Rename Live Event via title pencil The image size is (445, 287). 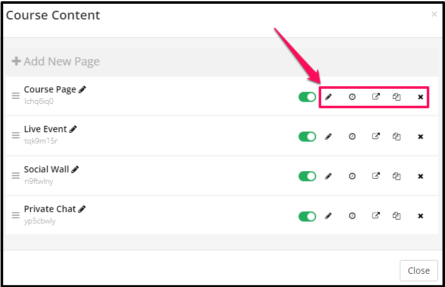(x=73, y=129)
